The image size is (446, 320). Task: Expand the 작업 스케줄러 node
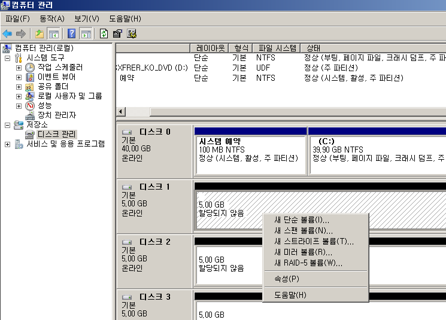[19, 68]
